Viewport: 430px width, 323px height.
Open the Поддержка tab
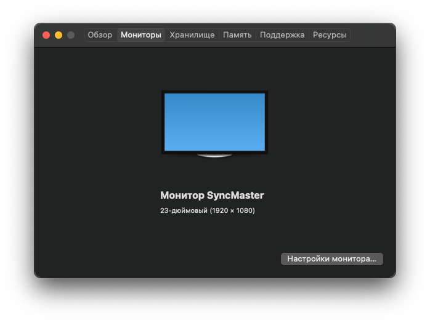(282, 35)
